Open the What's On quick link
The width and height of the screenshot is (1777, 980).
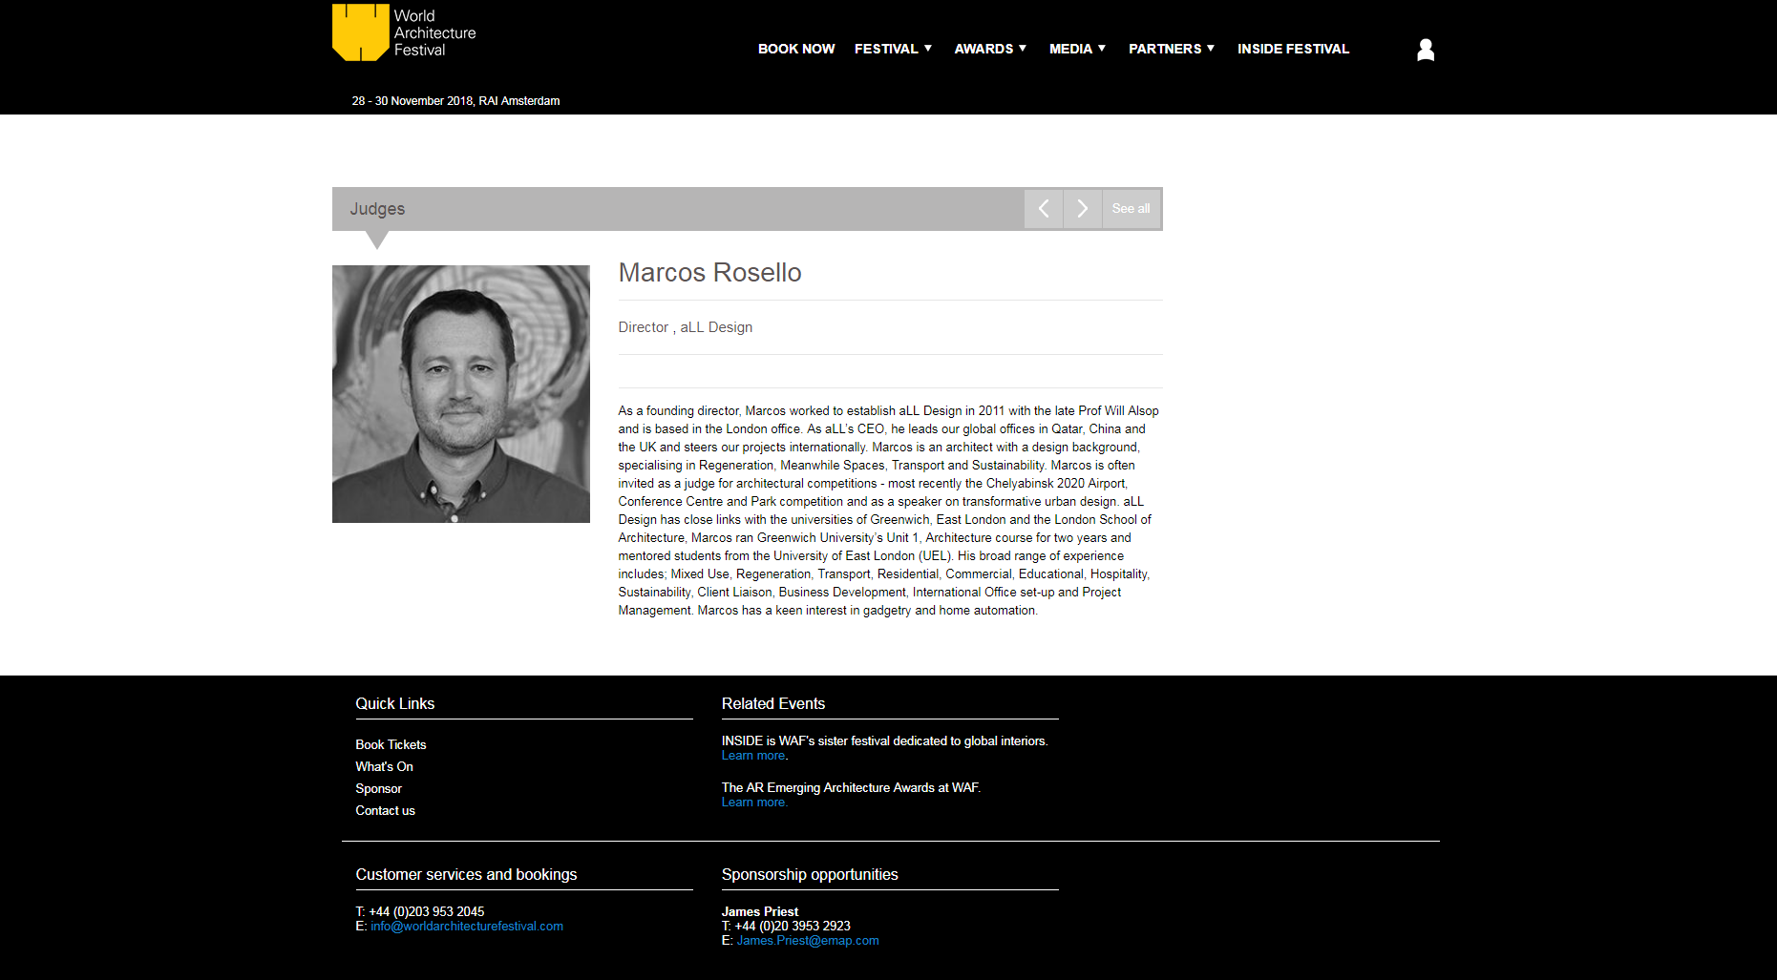(384, 767)
